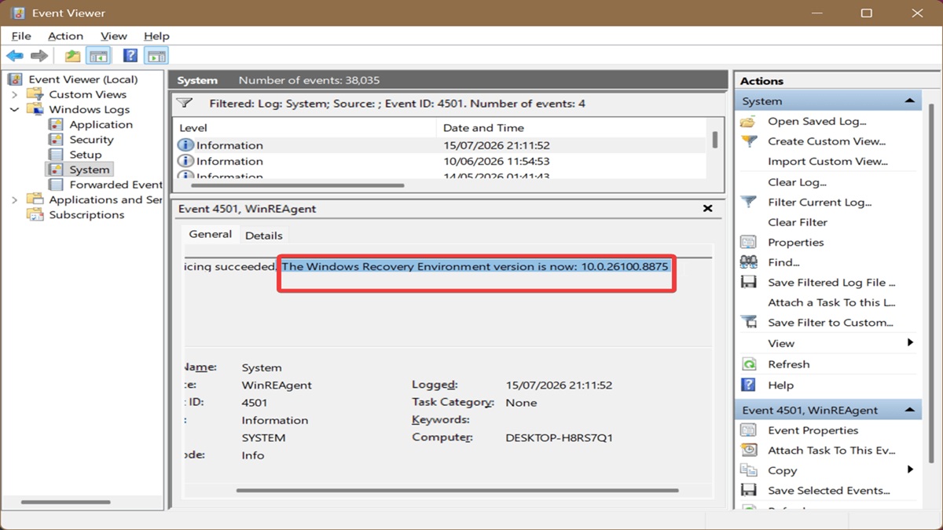943x530 pixels.
Task: Click the filter funnel icon above event list
Action: [185, 103]
